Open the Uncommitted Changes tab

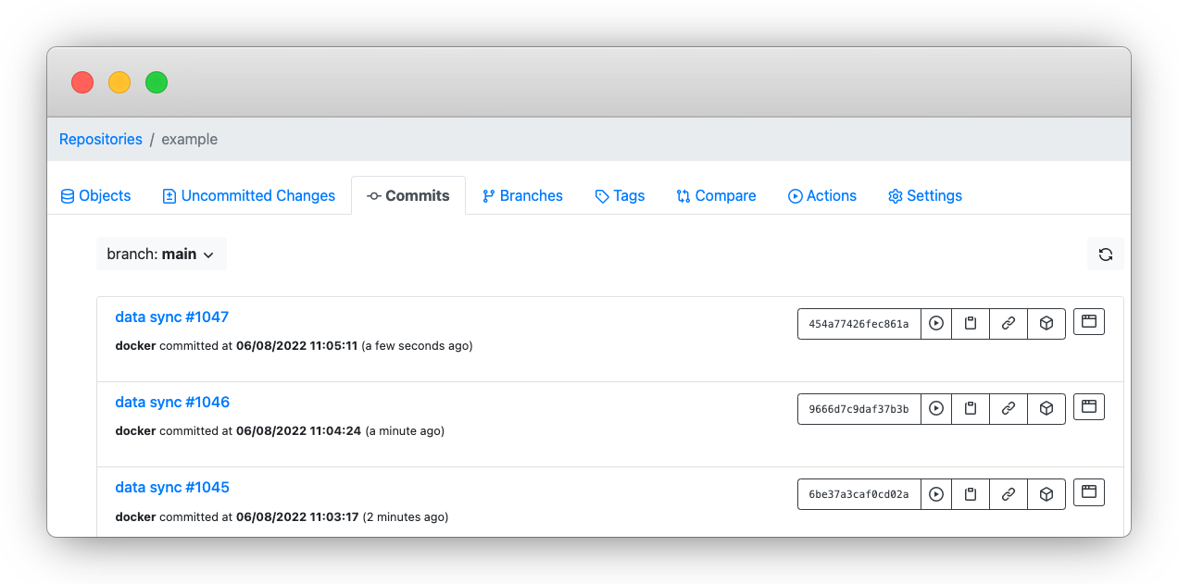point(248,195)
